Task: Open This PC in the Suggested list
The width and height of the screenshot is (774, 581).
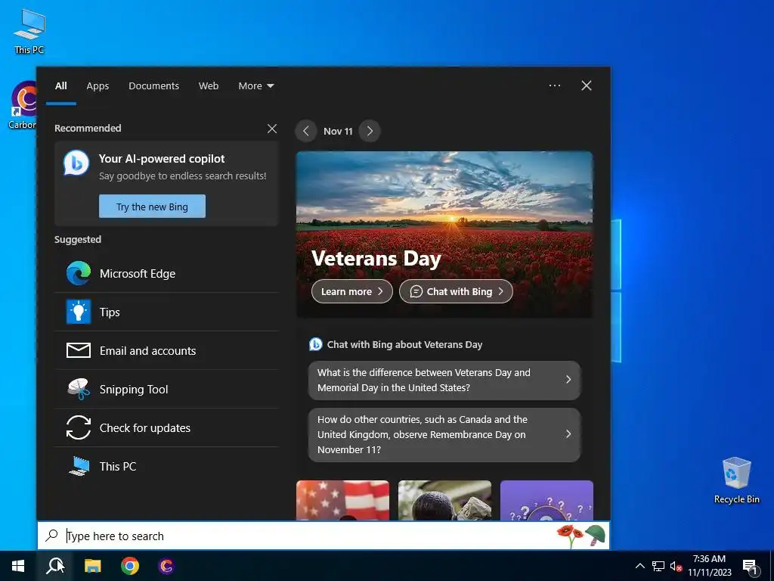Action: [166, 466]
